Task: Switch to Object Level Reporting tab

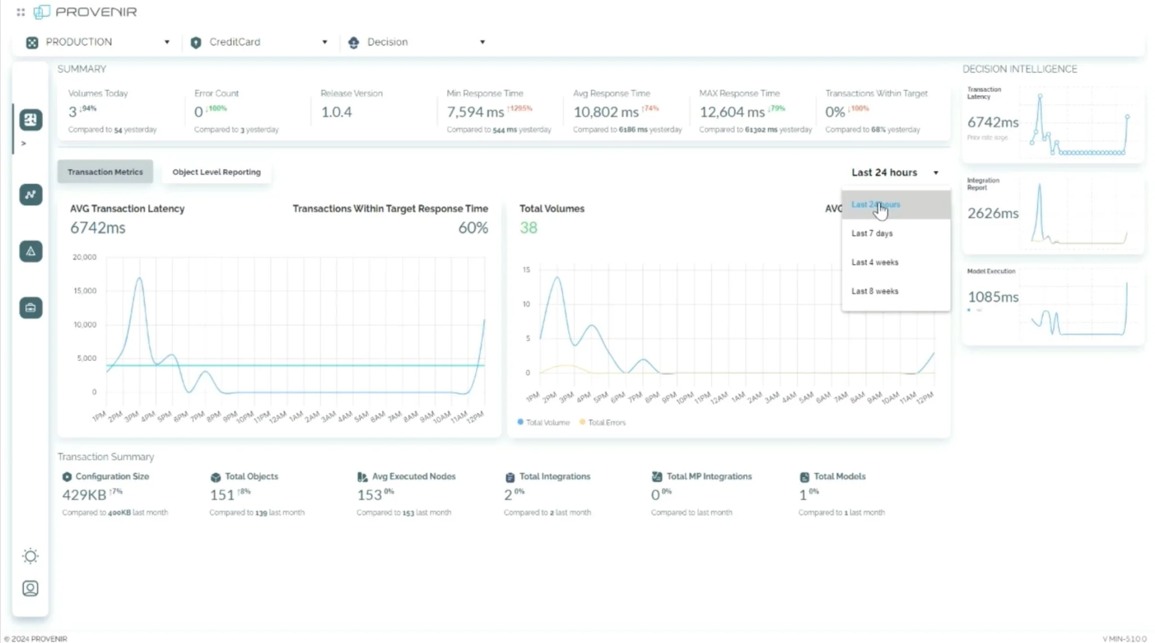Action: (217, 172)
